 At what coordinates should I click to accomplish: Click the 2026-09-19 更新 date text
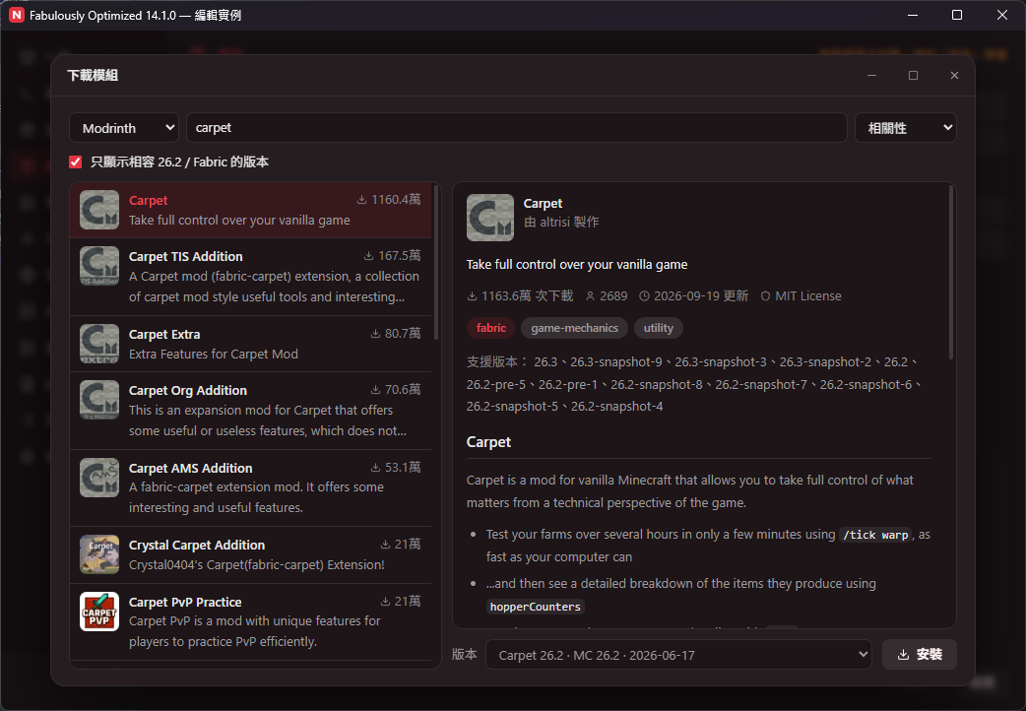701,296
